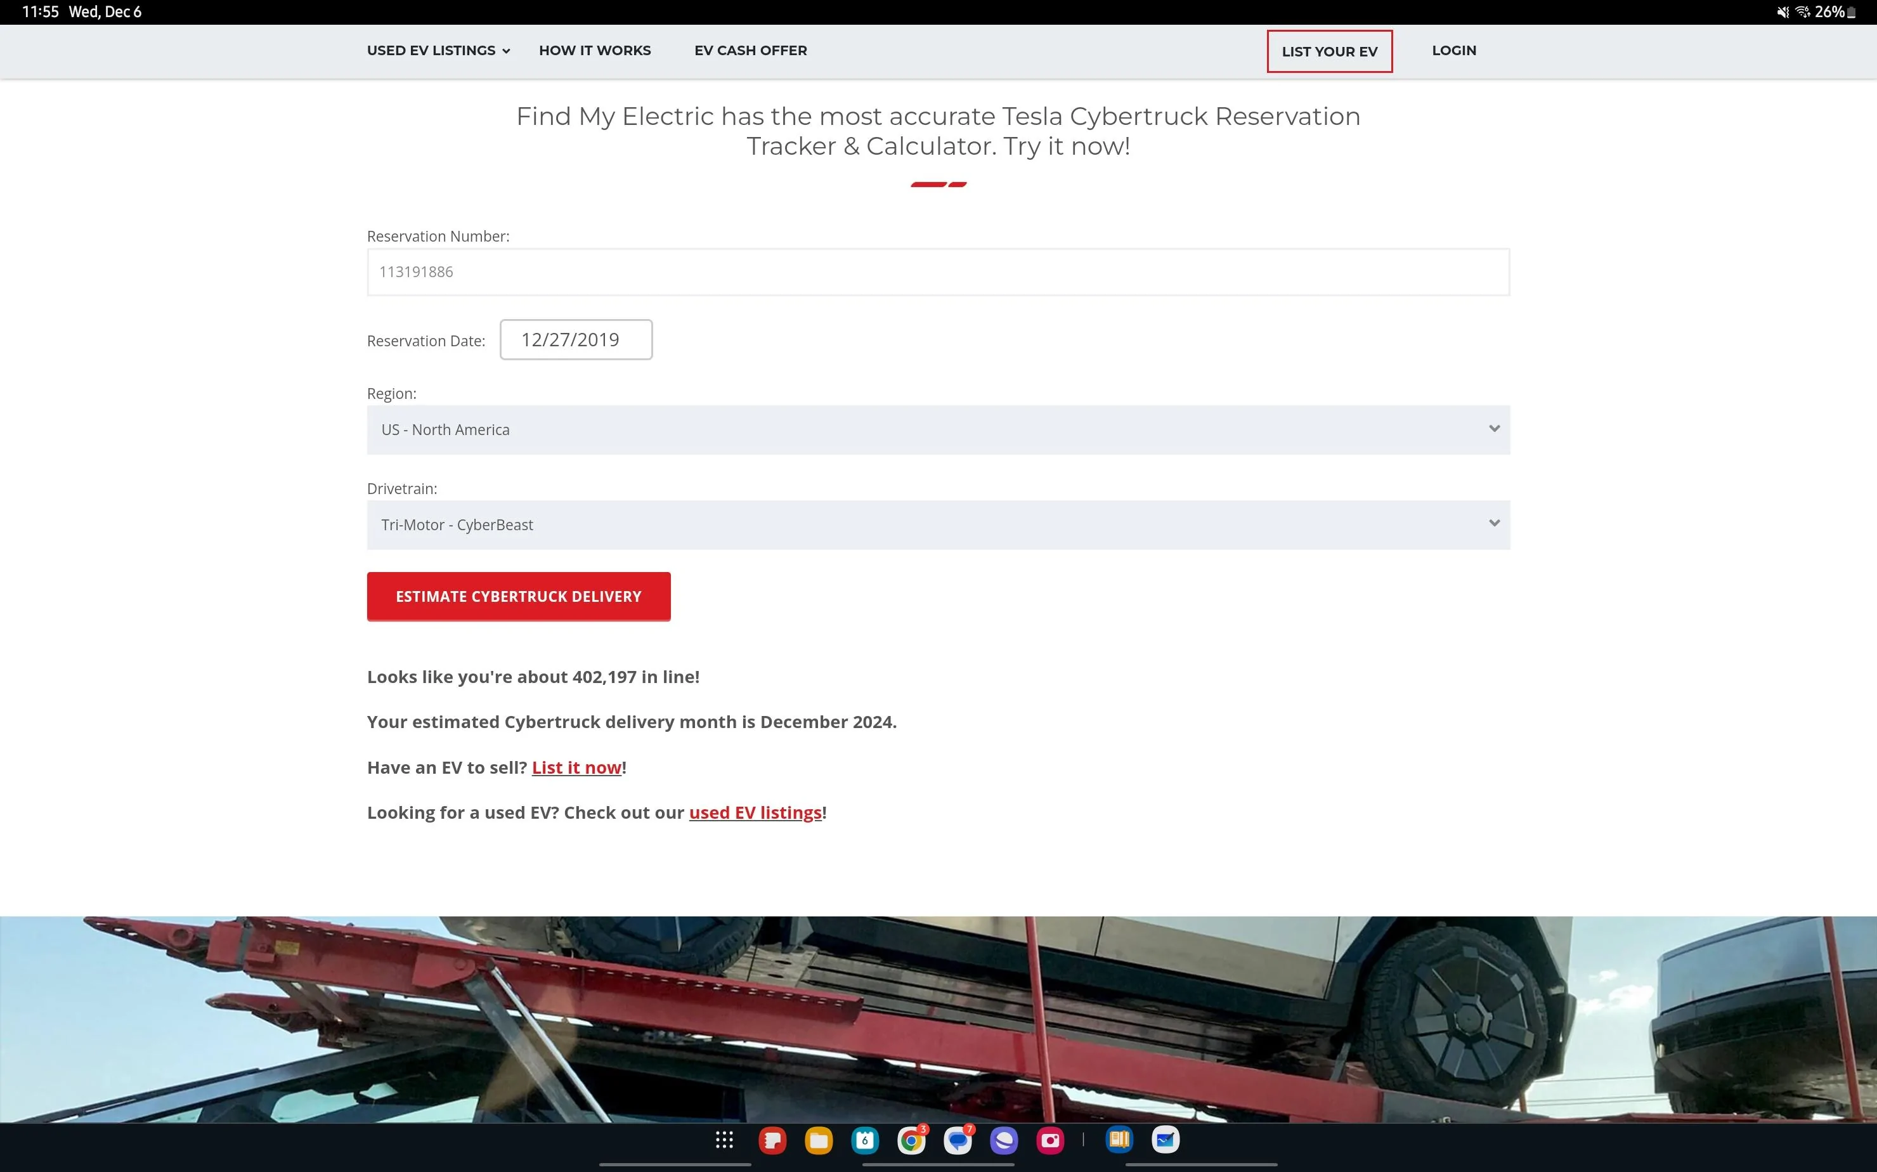Click the List Your EV button
Image resolution: width=1877 pixels, height=1172 pixels.
(x=1329, y=51)
